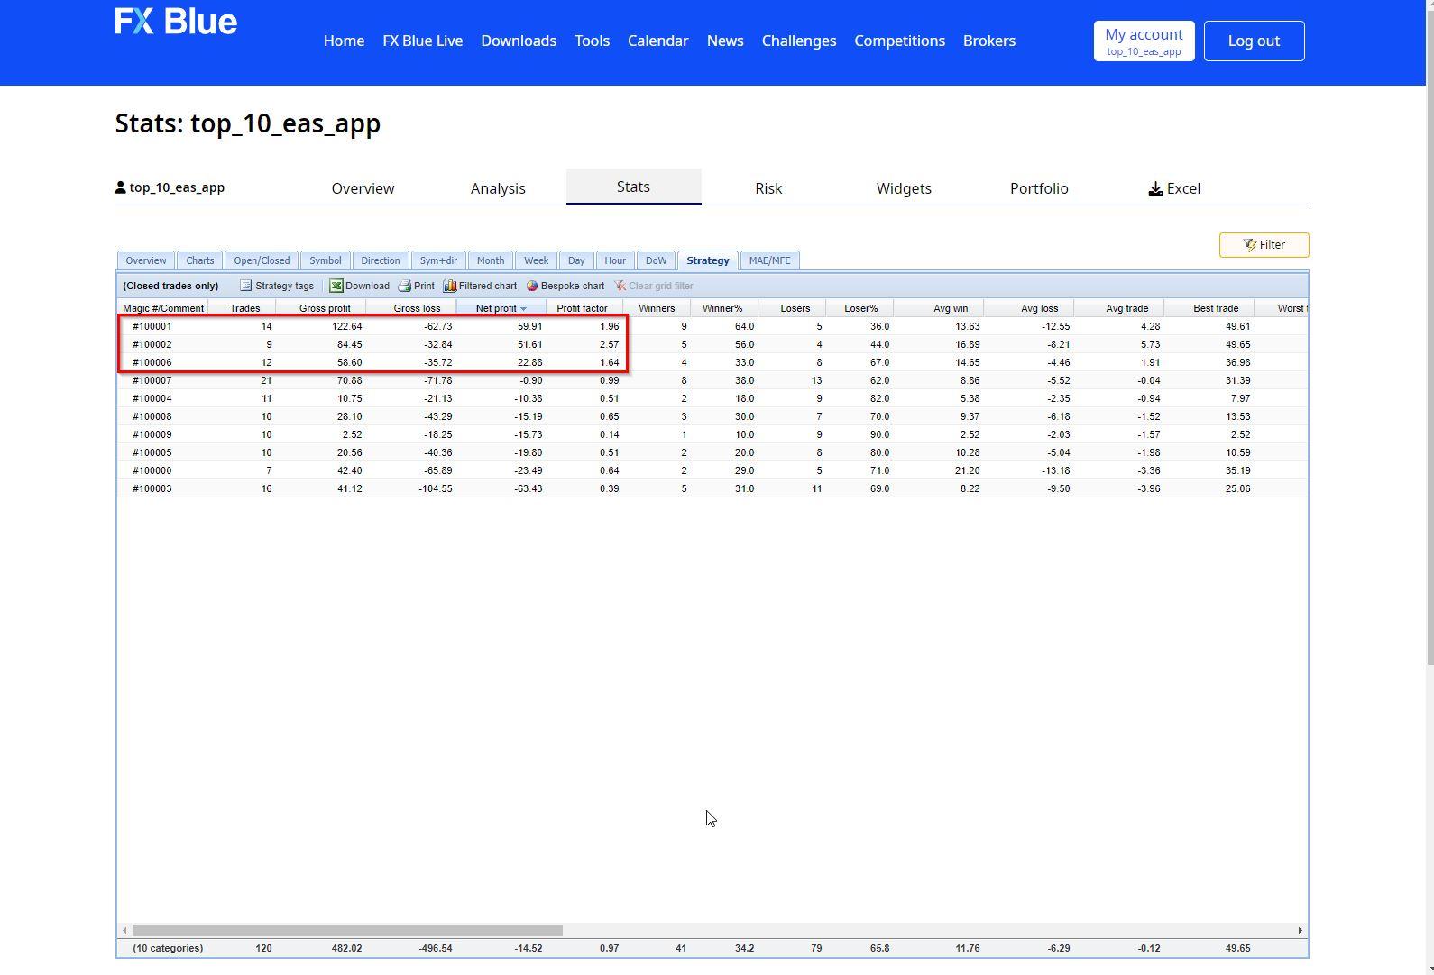Click the grid's horizontal scrollbar thumb
The image size is (1434, 975).
[x=347, y=930]
